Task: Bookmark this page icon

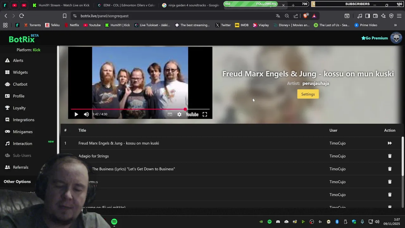Action: 65,16
